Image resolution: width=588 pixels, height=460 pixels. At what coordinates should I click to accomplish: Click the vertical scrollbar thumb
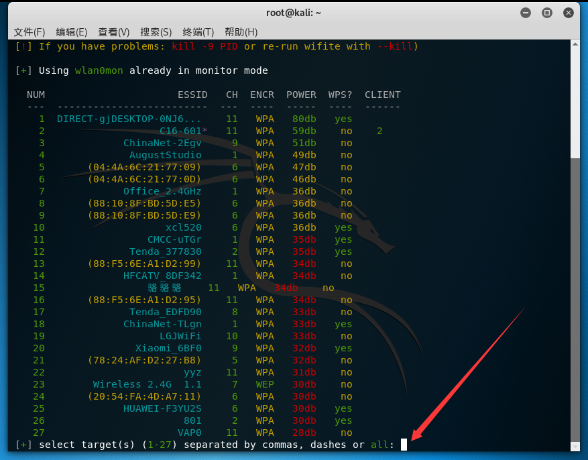coord(575,300)
